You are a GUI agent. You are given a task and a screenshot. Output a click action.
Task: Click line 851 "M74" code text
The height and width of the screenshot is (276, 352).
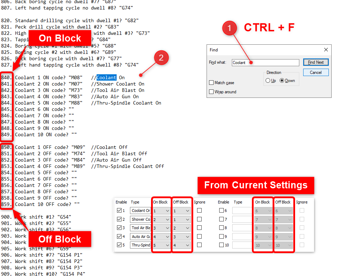pyautogui.click(x=78, y=153)
